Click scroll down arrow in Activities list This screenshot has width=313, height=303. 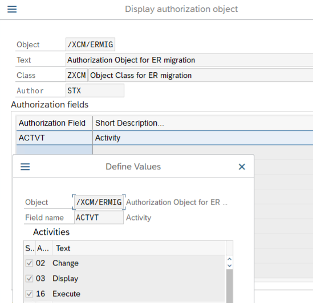[x=230, y=265]
